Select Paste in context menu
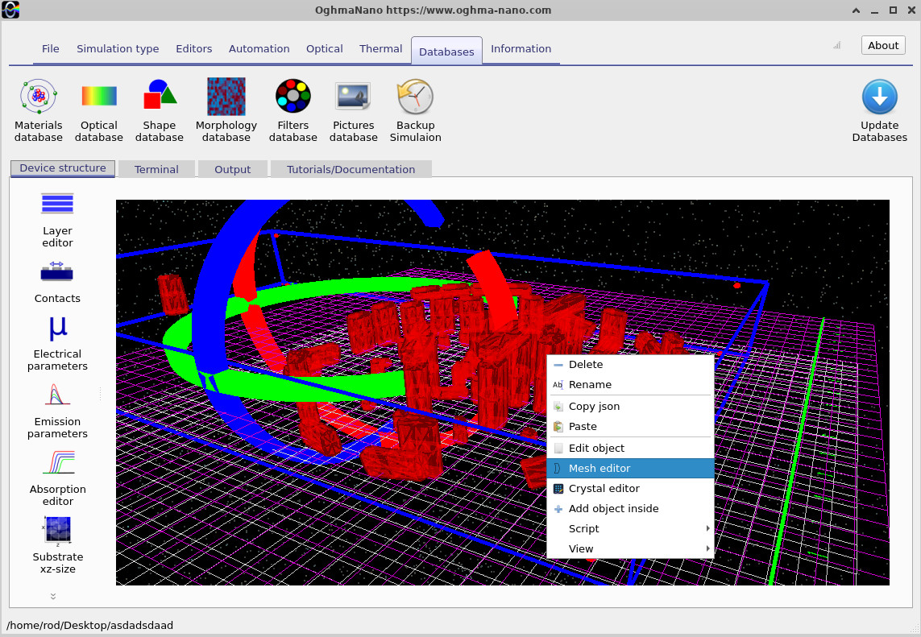 tap(630, 426)
